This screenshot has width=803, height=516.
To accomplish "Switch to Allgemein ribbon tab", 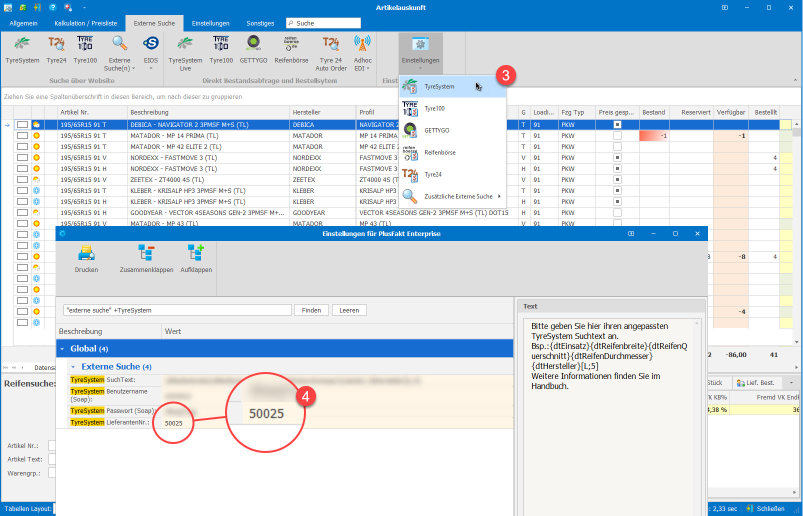I will point(23,23).
